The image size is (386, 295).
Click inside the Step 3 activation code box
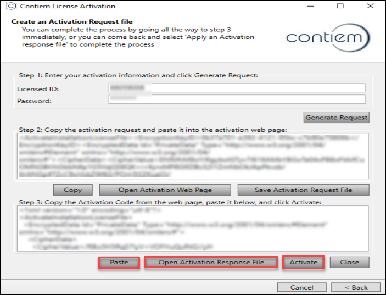pyautogui.click(x=192, y=228)
